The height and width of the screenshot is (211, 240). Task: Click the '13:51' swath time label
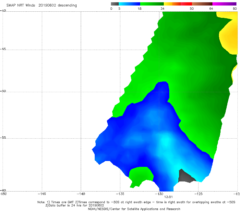[x=168, y=197]
